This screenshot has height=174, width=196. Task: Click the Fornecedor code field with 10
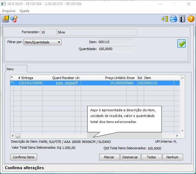coord(48,32)
